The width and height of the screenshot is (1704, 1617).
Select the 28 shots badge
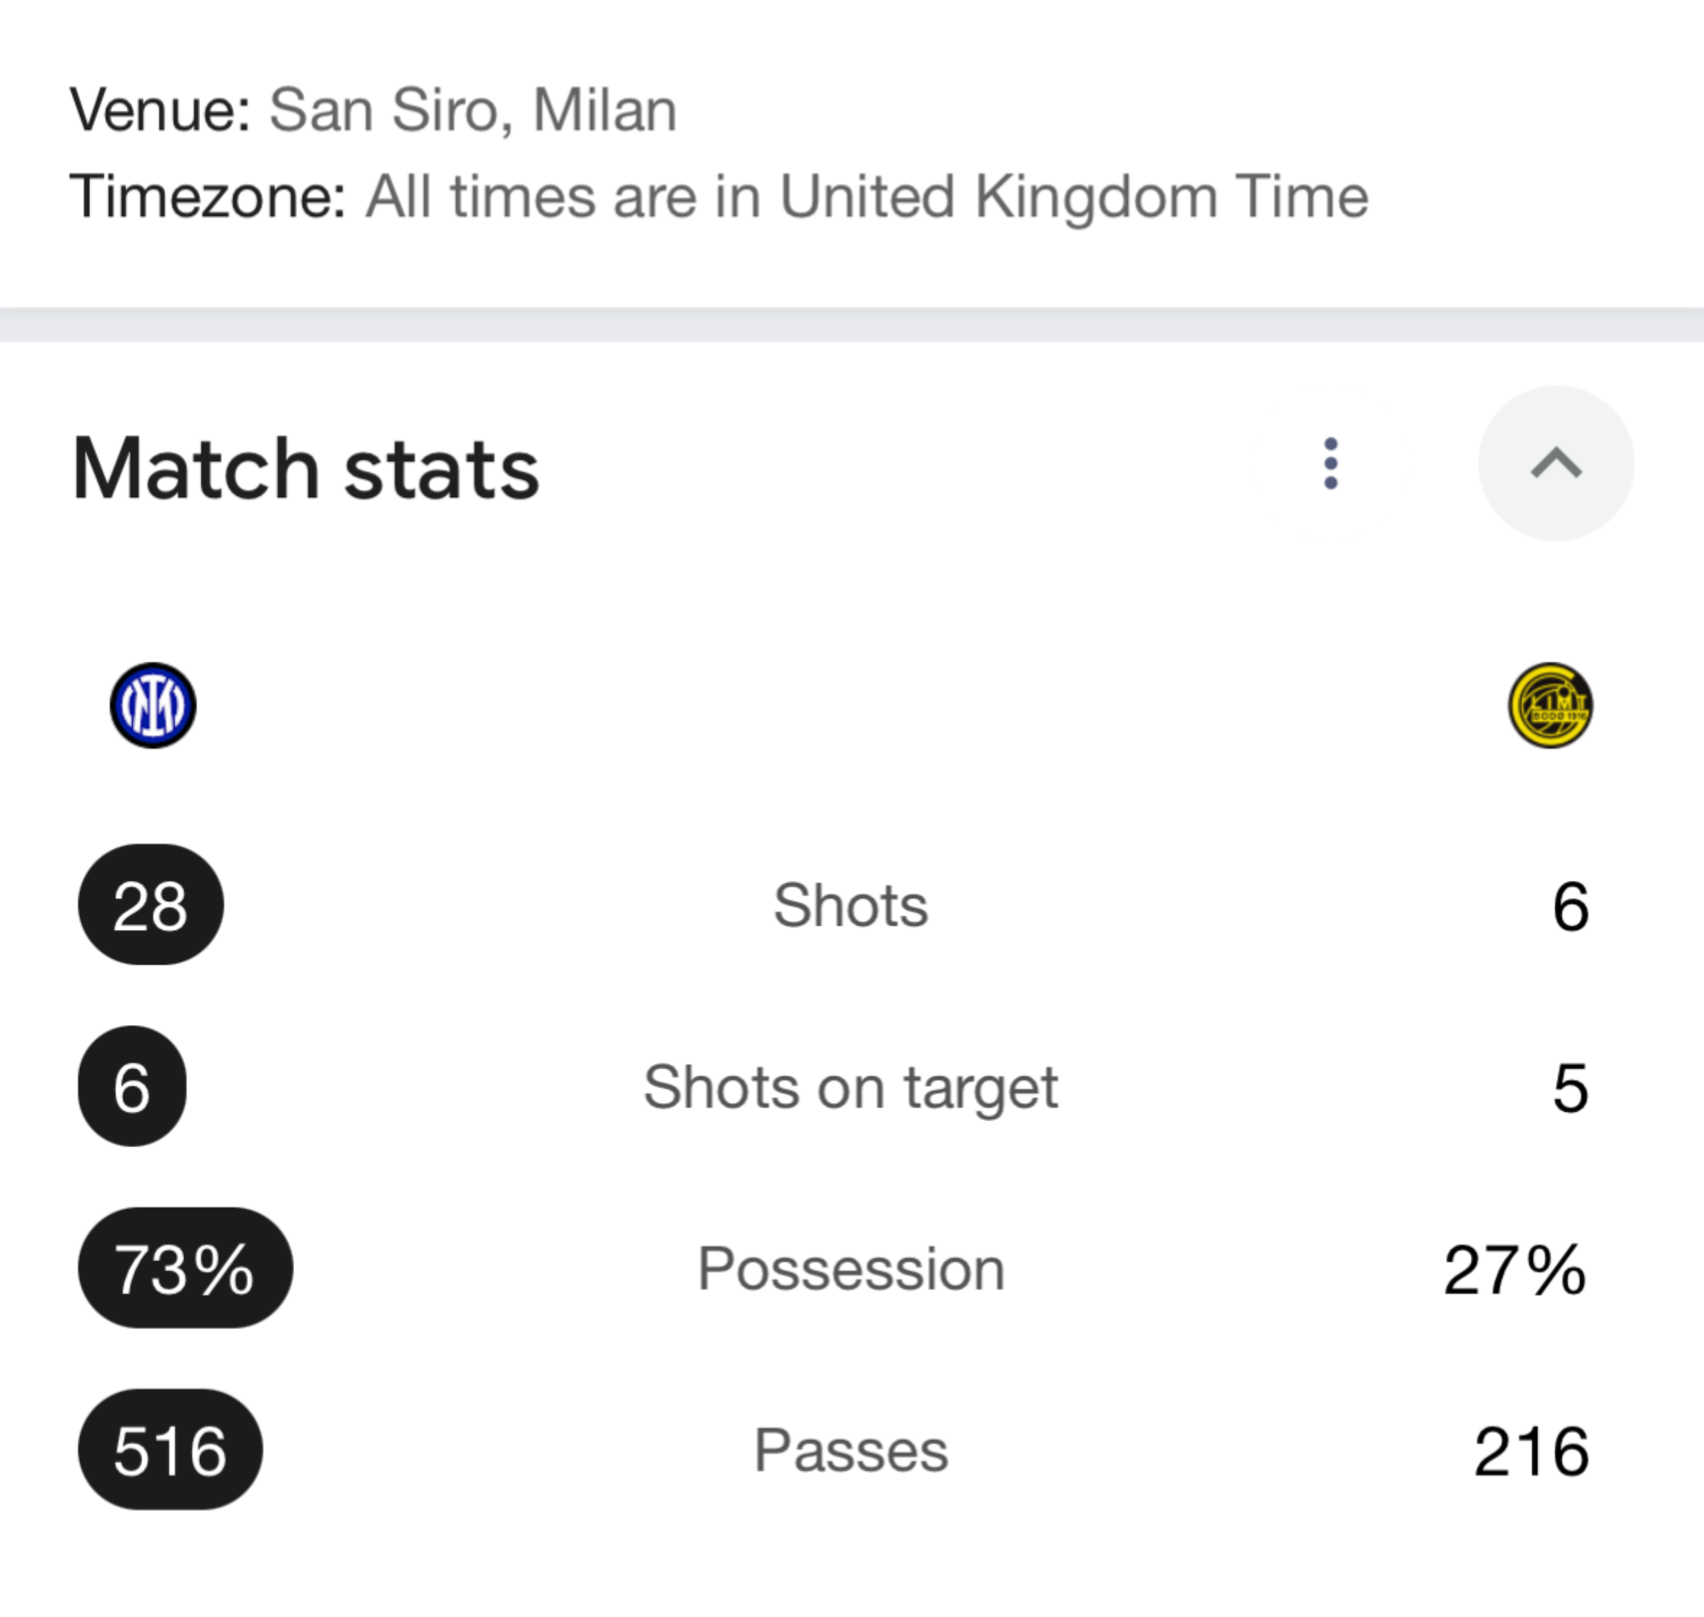[x=151, y=904]
